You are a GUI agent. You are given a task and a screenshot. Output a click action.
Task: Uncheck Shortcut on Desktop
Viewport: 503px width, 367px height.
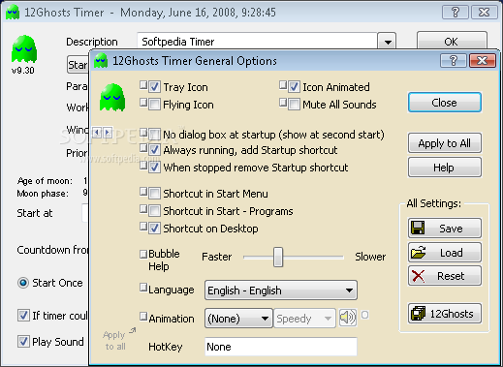pyautogui.click(x=154, y=229)
